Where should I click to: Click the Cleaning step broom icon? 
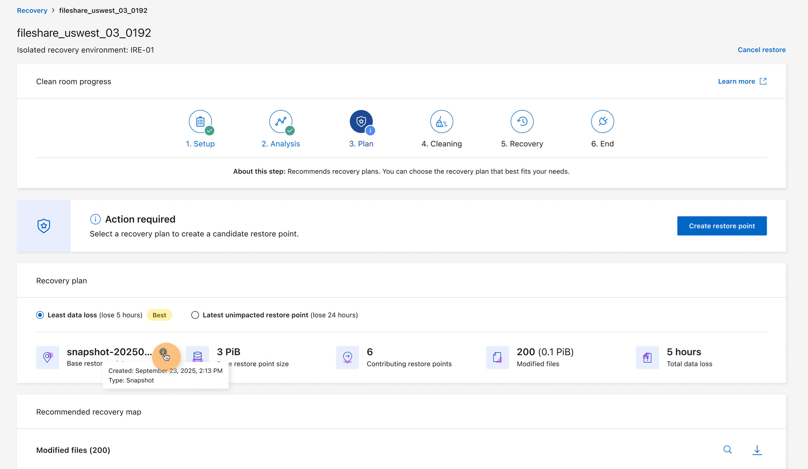441,122
